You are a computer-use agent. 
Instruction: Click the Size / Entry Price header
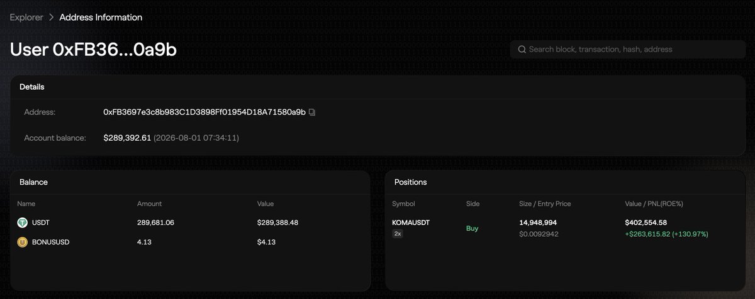(545, 204)
